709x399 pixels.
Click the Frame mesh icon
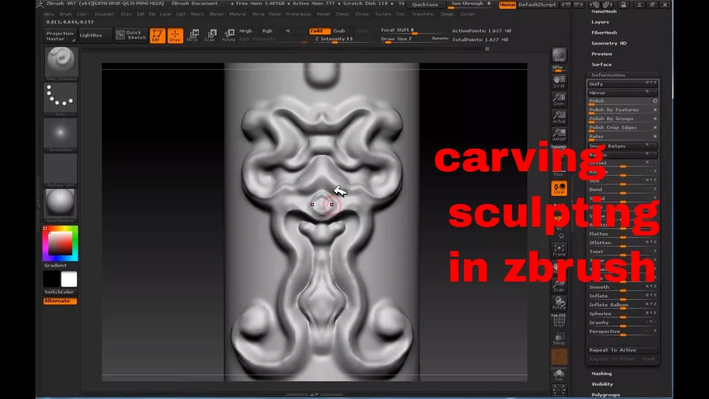[559, 250]
